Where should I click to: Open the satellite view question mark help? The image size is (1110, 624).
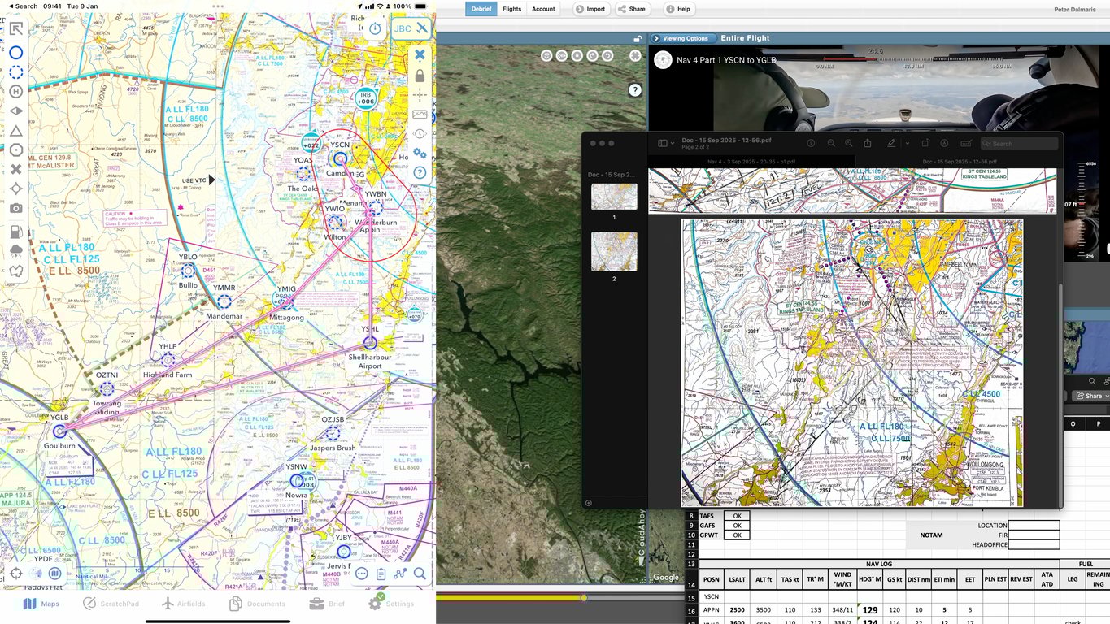pos(635,90)
